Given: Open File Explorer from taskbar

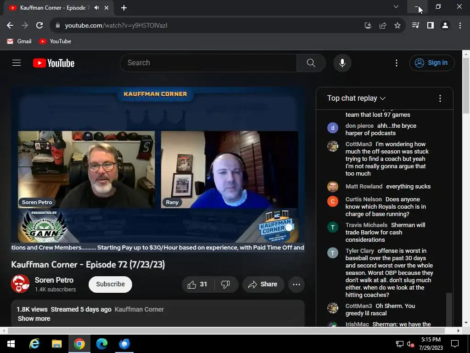Looking at the screenshot, I should pyautogui.click(x=56, y=344).
